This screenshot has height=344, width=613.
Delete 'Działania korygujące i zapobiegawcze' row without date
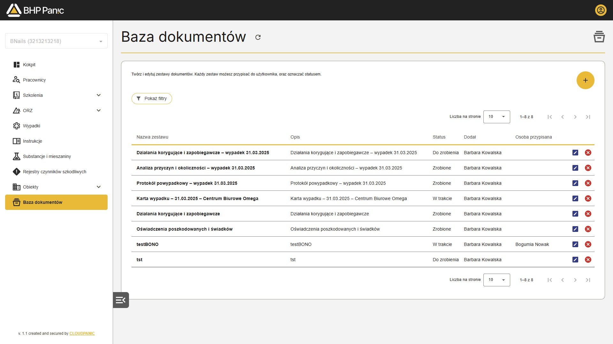588,214
